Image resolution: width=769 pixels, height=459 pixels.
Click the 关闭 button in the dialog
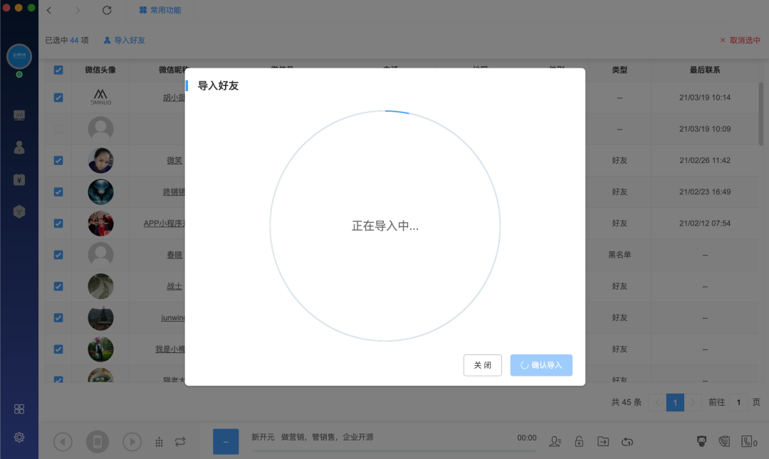click(x=483, y=365)
